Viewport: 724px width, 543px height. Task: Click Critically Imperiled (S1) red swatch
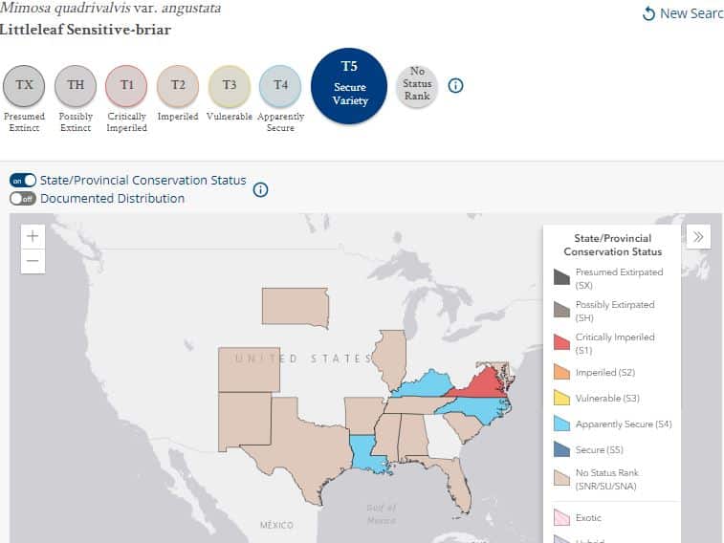[x=561, y=342]
